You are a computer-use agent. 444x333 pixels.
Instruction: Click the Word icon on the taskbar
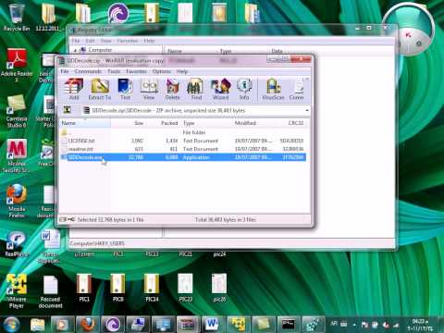pyautogui.click(x=212, y=325)
